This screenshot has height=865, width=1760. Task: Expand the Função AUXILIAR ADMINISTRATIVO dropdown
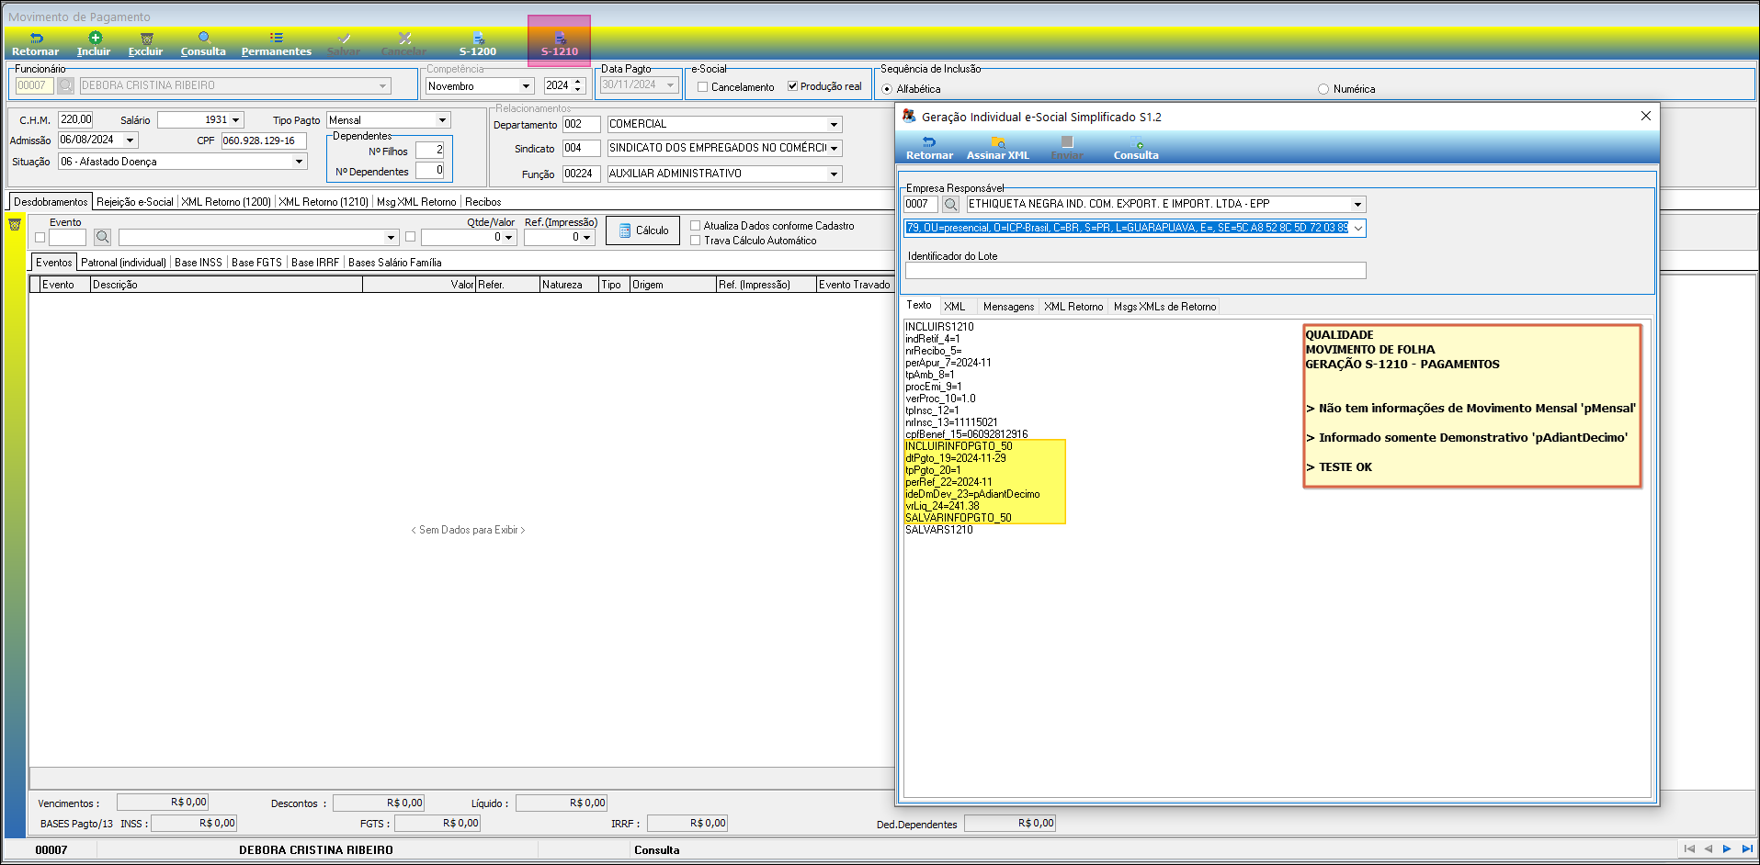click(834, 174)
